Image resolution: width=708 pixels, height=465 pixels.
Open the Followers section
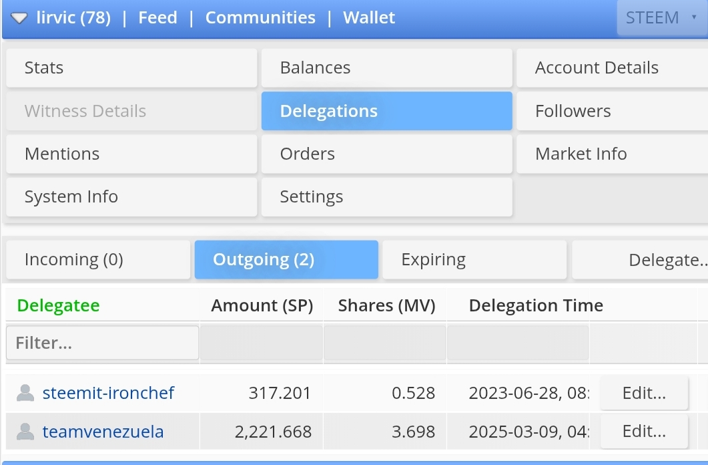pos(613,111)
